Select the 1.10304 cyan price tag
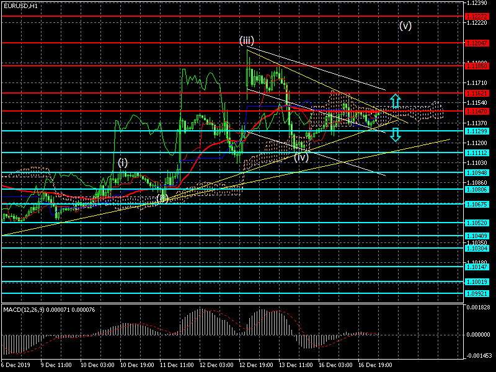Screen dimensions: 496x372 pos(477,249)
